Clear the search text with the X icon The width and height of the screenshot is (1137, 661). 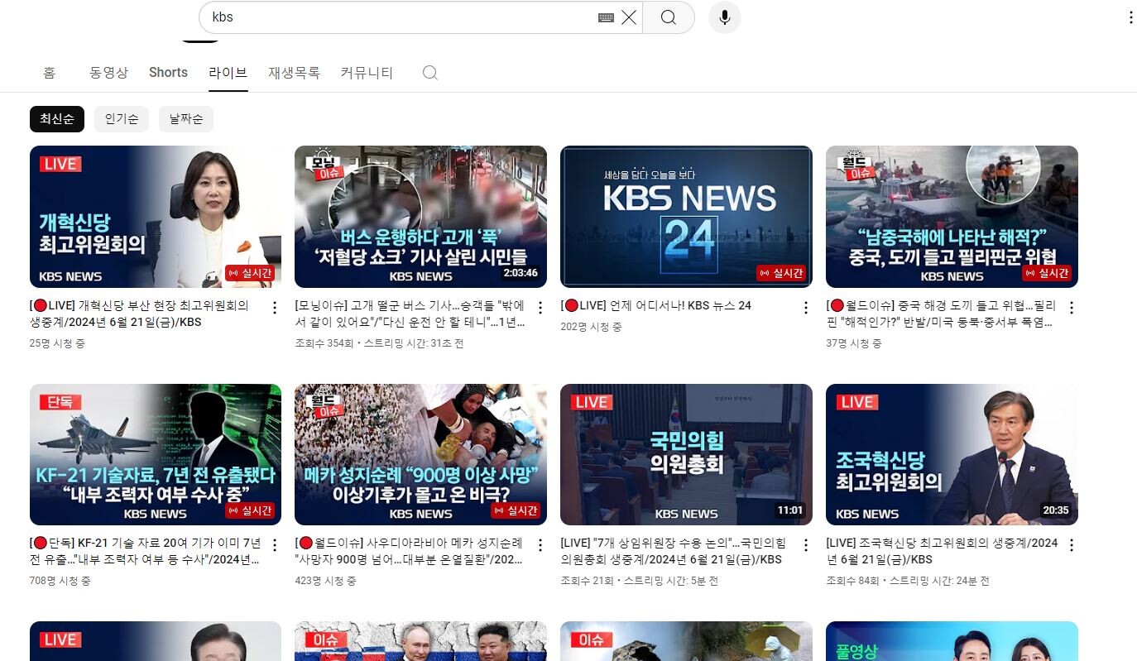(629, 17)
